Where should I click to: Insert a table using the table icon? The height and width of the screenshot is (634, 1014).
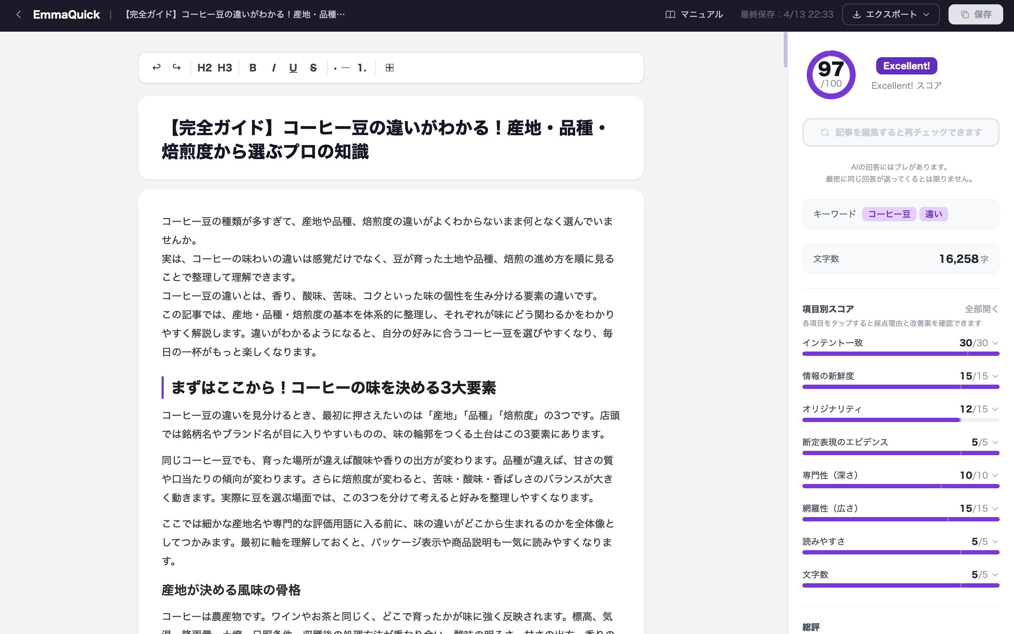[x=390, y=68]
